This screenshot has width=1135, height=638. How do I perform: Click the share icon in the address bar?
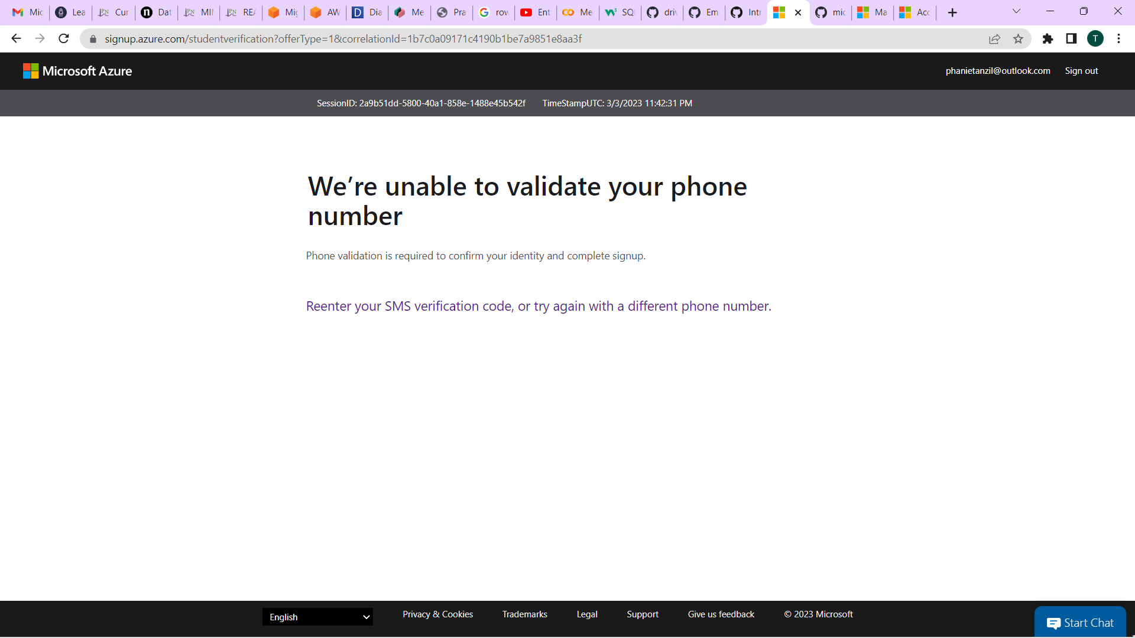pos(995,38)
